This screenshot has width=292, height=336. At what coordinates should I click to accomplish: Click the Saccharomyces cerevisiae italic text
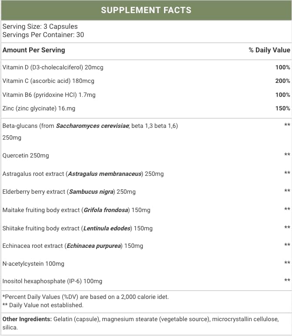coord(93,126)
